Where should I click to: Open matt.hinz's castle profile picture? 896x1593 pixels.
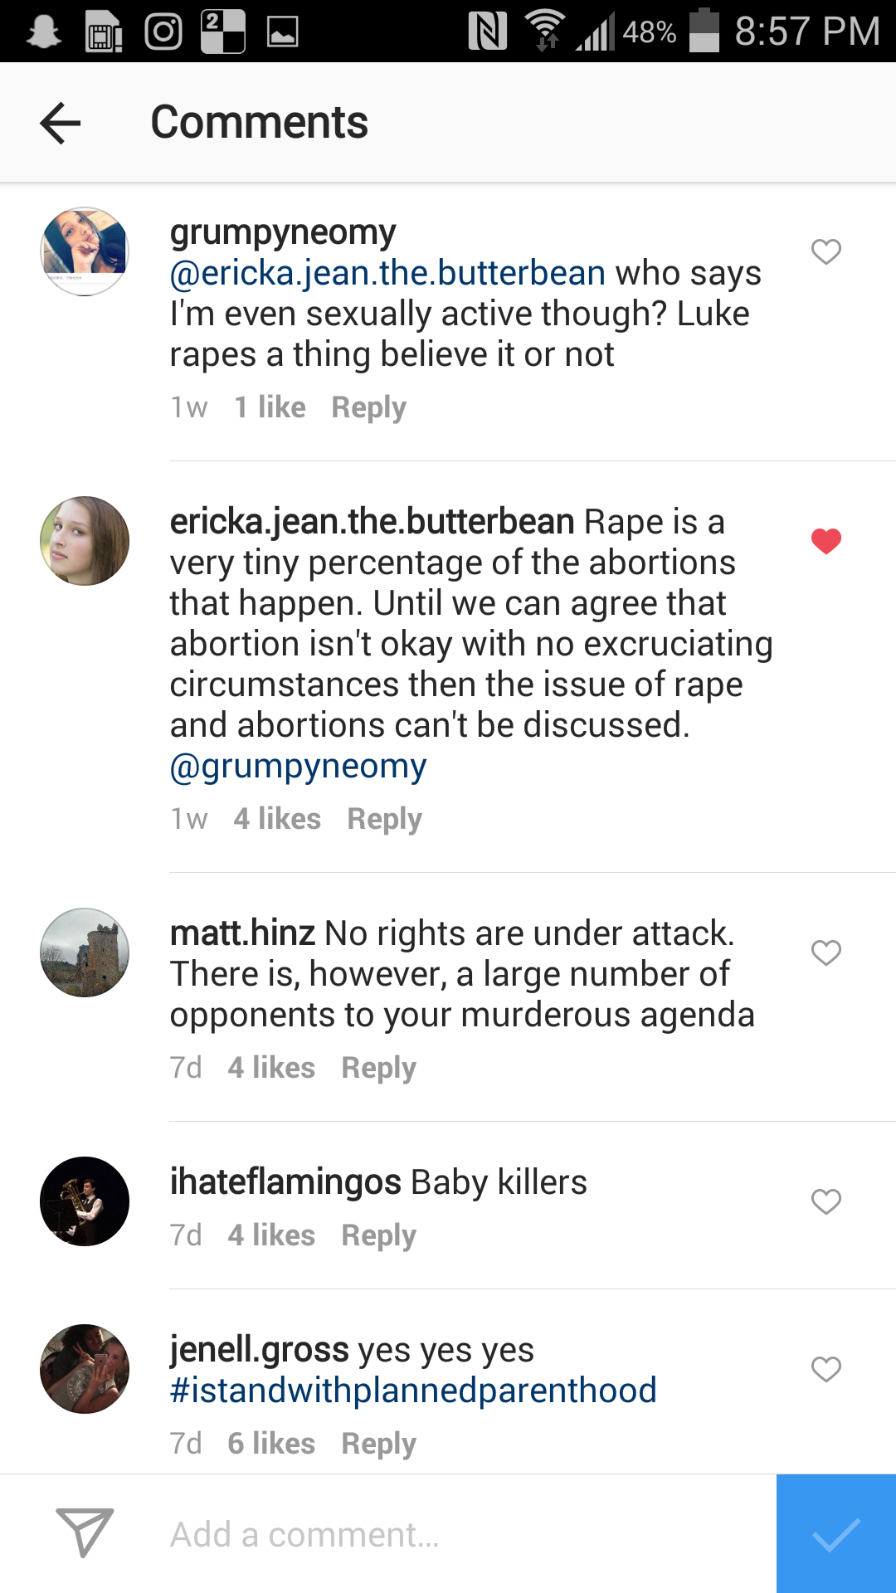(x=85, y=952)
